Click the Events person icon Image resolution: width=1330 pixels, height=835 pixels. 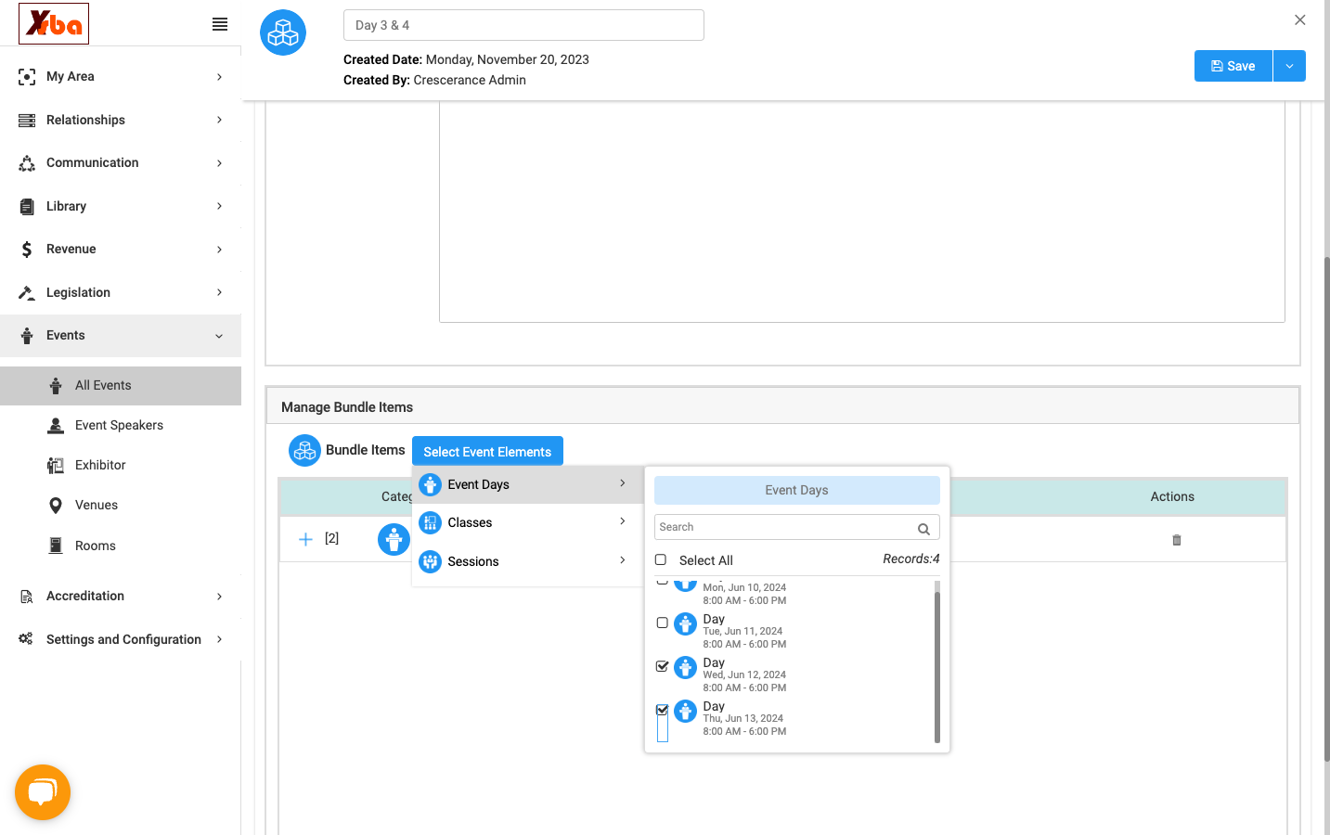[27, 336]
